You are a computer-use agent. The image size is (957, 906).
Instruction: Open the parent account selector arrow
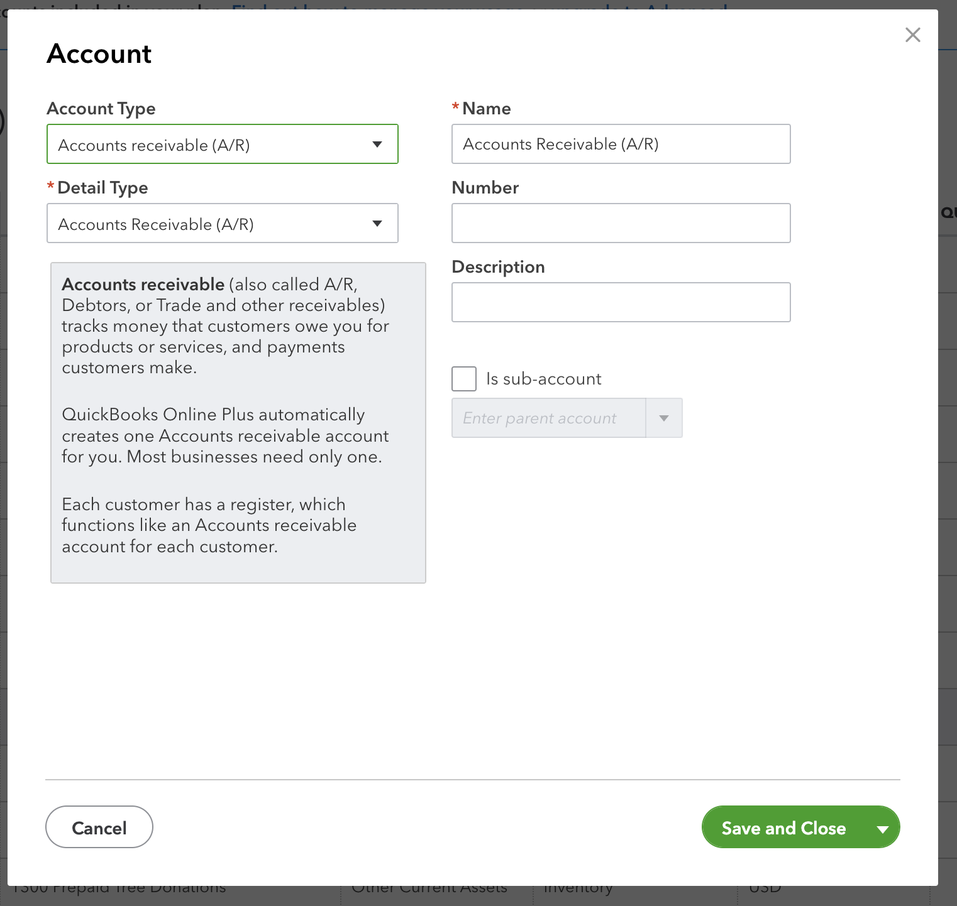[663, 418]
